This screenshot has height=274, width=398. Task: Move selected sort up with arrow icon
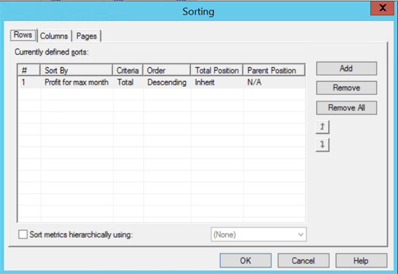pyautogui.click(x=322, y=127)
